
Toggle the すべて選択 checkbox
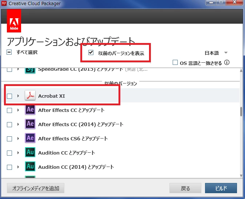(9, 52)
